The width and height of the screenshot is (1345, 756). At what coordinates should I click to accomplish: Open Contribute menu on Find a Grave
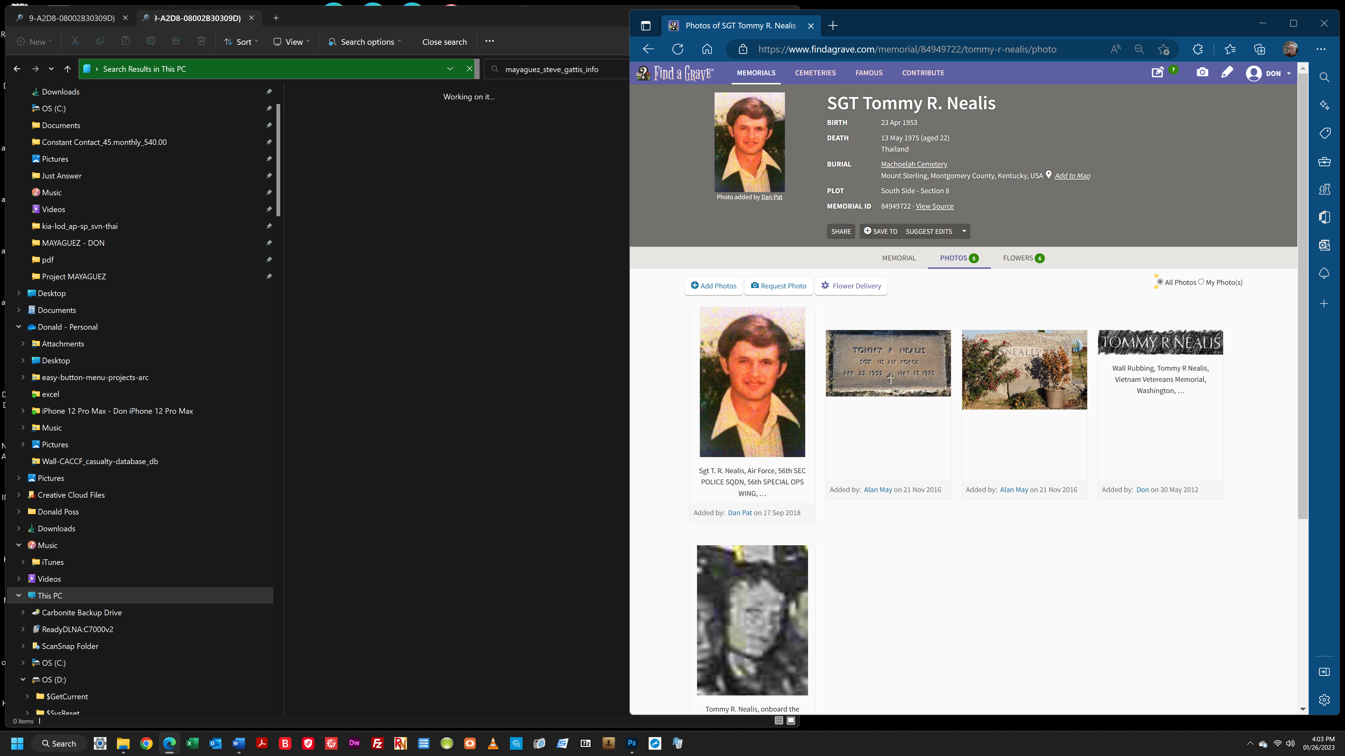point(923,72)
